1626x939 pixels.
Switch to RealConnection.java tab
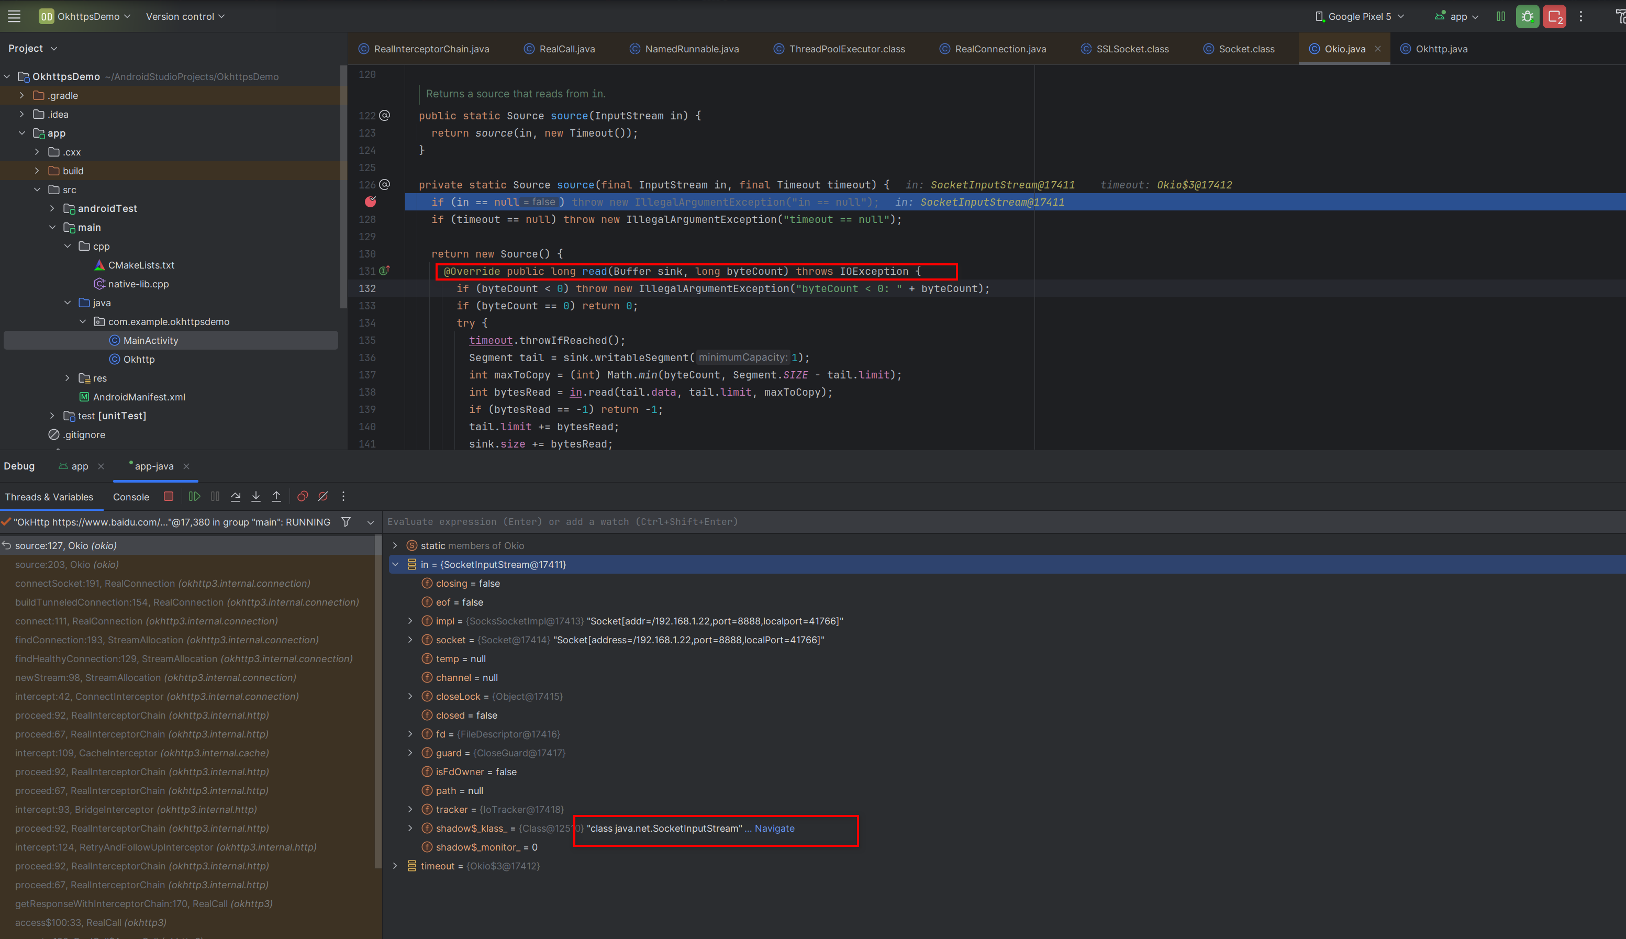click(993, 49)
